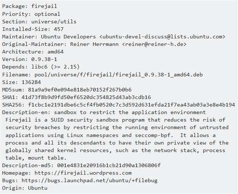
Task: Click the SHA1 hash value
Action: [x=86, y=97]
